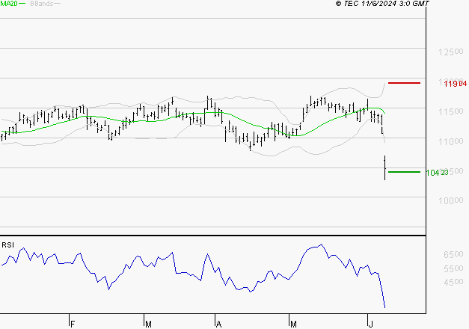Click the 5500 RSI axis label
The width and height of the screenshot is (469, 329).
pyautogui.click(x=453, y=268)
